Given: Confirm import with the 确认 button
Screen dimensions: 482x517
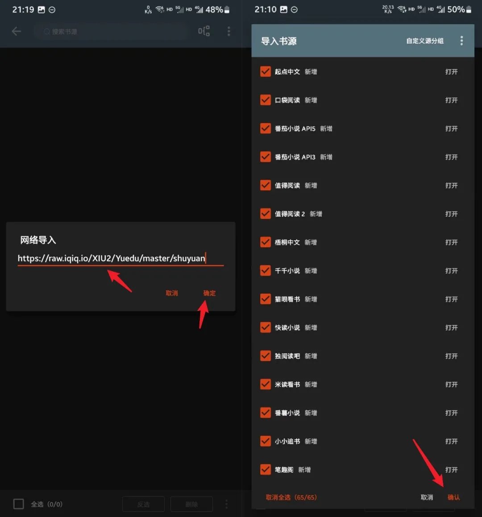Looking at the screenshot, I should [x=453, y=497].
